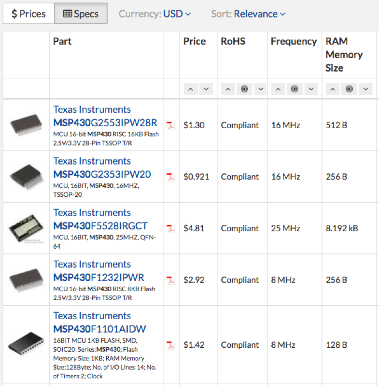
Task: Click the Frequency column header
Action: coord(294,41)
